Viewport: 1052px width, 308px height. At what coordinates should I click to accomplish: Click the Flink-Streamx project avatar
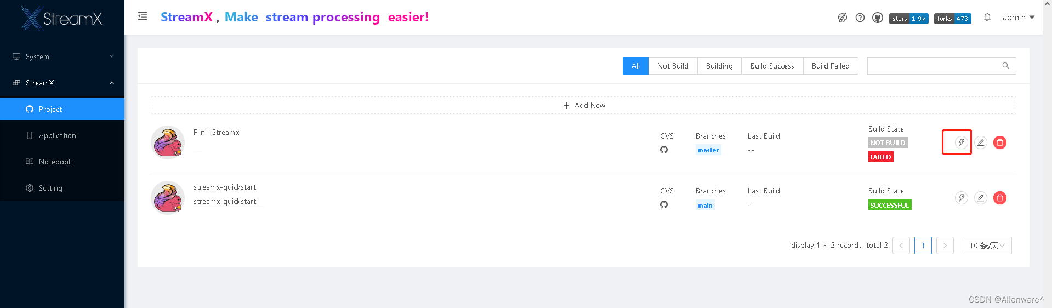(x=168, y=142)
